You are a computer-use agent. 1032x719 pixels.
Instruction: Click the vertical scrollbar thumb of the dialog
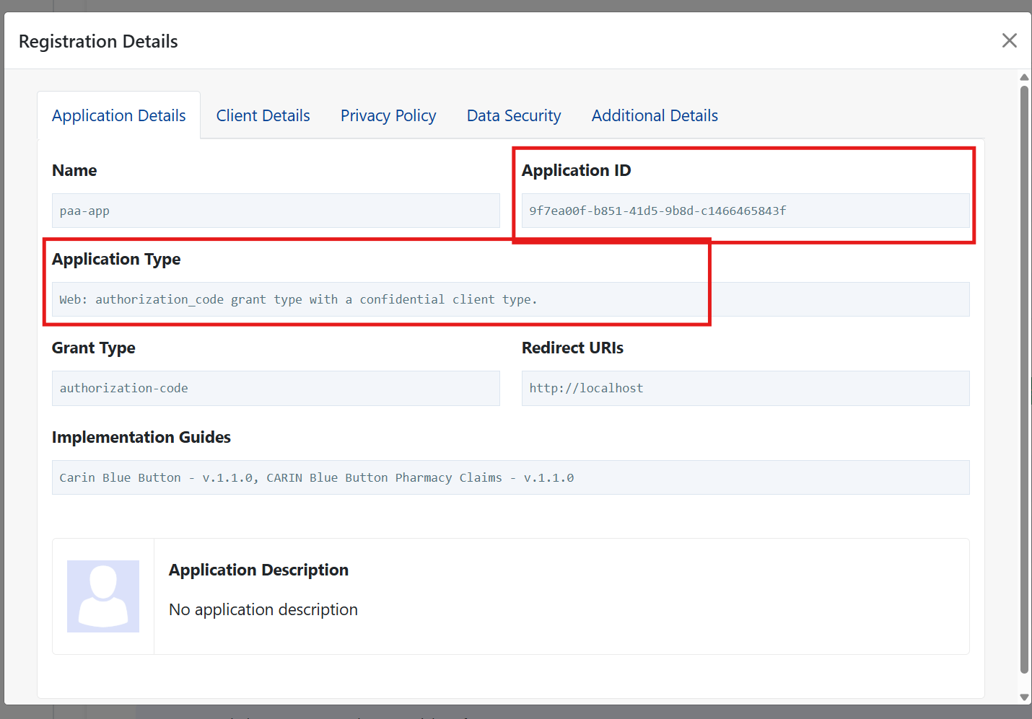pos(1024,379)
